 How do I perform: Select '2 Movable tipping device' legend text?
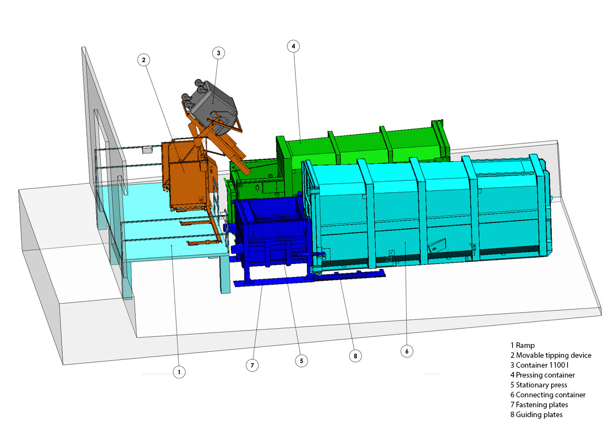click(x=551, y=355)
